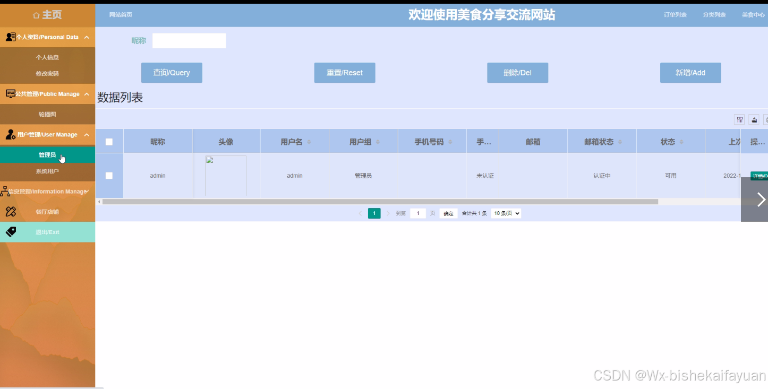Click the Personal Data contact-card icon
This screenshot has height=389, width=768.
click(11, 37)
